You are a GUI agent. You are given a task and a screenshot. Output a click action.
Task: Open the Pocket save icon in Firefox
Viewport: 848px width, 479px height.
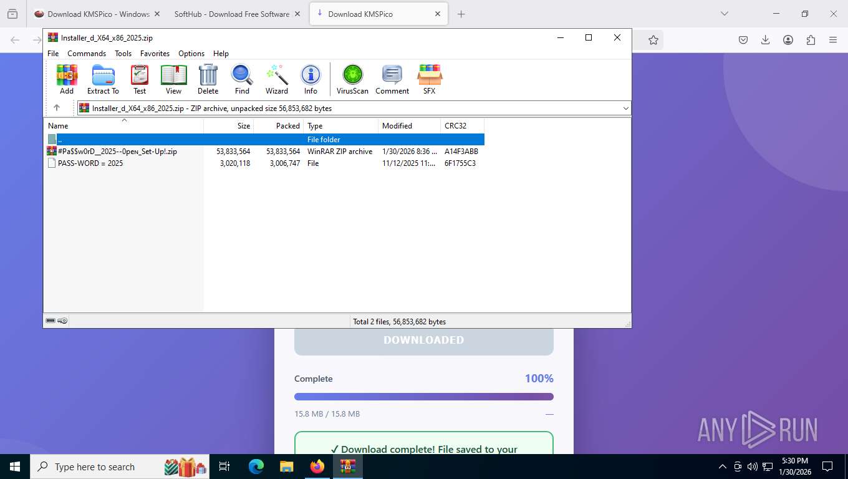[743, 40]
